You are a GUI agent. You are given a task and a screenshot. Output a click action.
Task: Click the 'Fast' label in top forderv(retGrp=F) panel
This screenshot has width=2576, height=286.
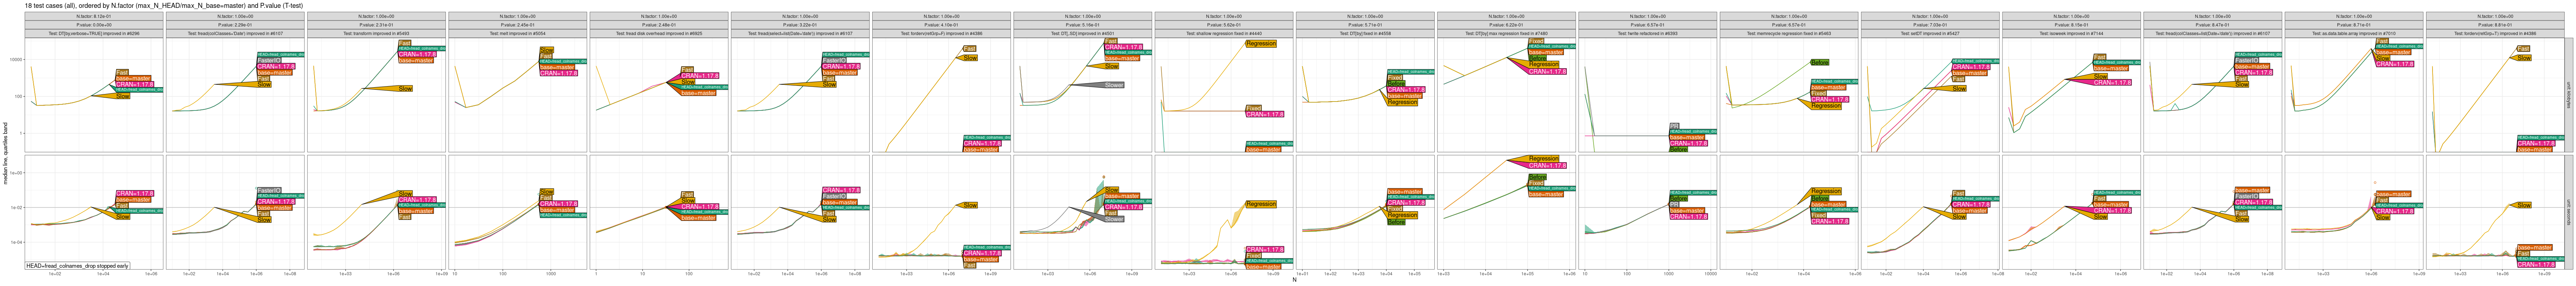pyautogui.click(x=969, y=48)
